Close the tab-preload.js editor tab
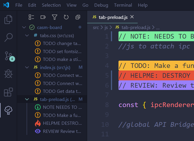Viewport: 194px width, 141px height. click(x=132, y=17)
